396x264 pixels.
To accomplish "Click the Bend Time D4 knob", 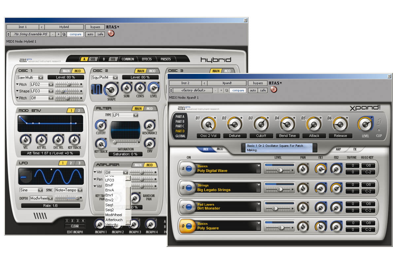I will [x=287, y=124].
